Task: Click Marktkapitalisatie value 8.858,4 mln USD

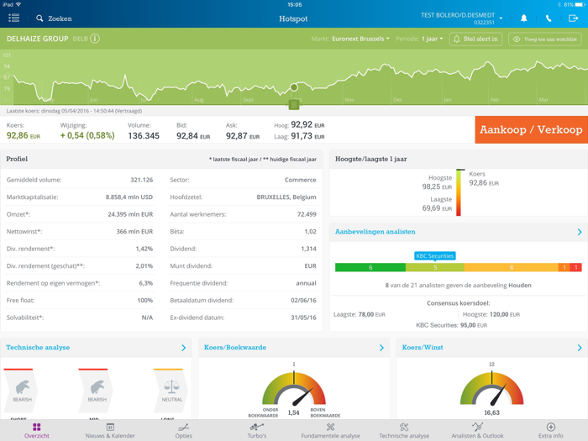Action: coord(129,197)
